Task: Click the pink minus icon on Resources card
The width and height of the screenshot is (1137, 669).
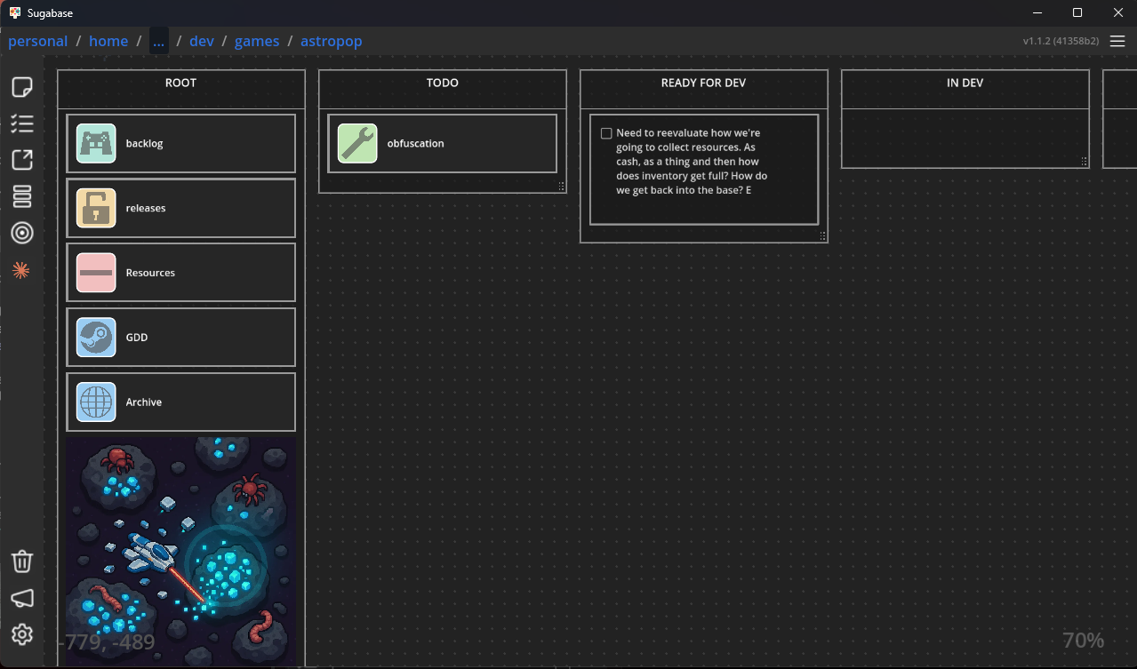Action: point(96,273)
